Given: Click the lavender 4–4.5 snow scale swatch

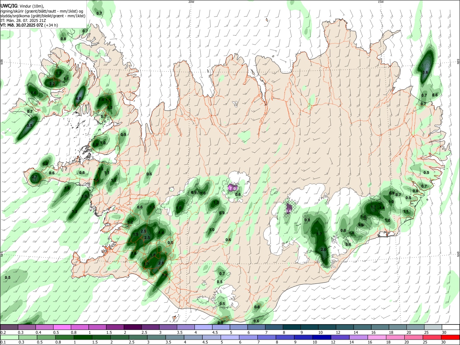Looking at the screenshot, I should (203, 327).
